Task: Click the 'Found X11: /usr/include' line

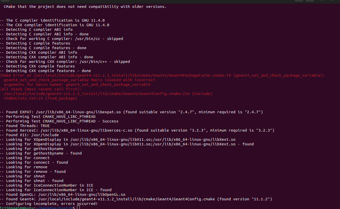Action: click(32, 135)
